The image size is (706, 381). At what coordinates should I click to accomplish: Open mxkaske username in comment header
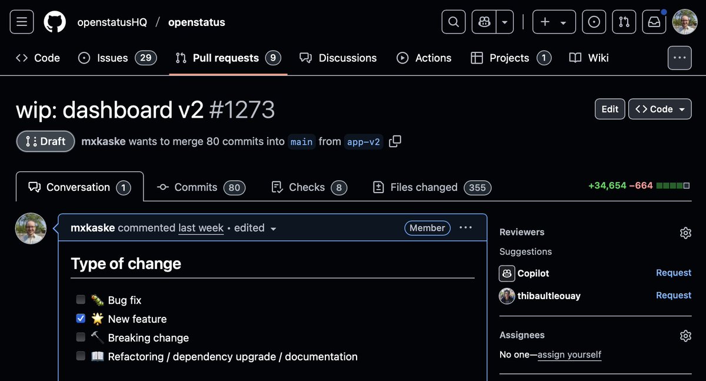[x=93, y=228]
